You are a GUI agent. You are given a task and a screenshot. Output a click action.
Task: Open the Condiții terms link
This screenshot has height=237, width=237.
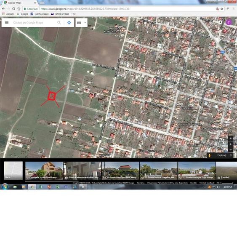tap(193, 183)
